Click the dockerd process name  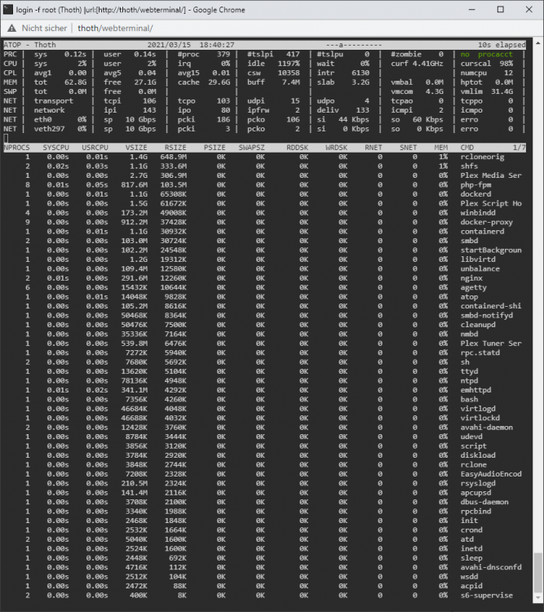point(475,194)
